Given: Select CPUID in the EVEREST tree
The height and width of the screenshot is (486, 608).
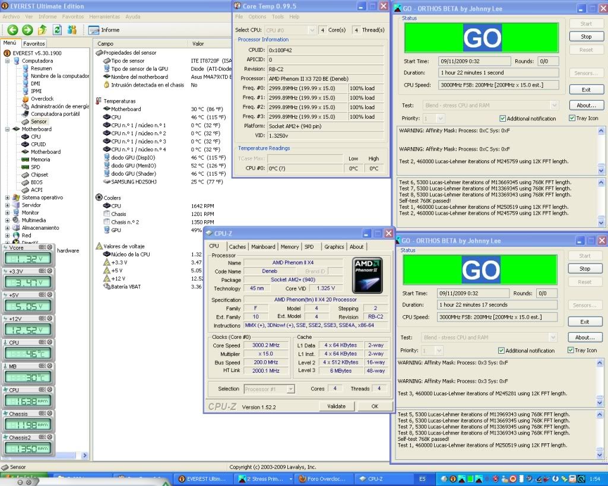Looking at the screenshot, I should pyautogui.click(x=34, y=144).
